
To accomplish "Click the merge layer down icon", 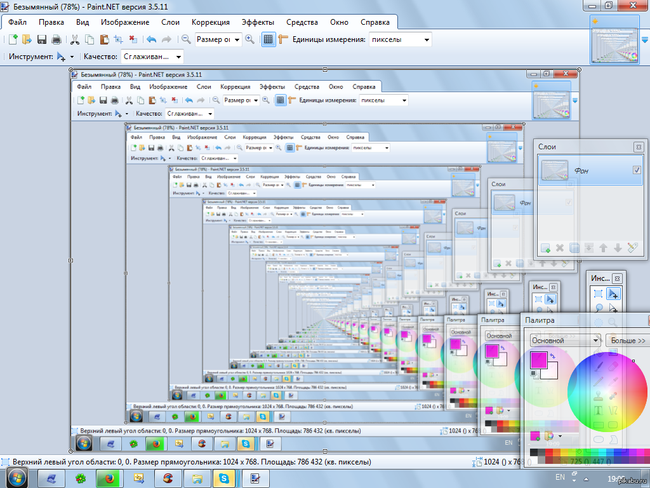I will (x=588, y=248).
